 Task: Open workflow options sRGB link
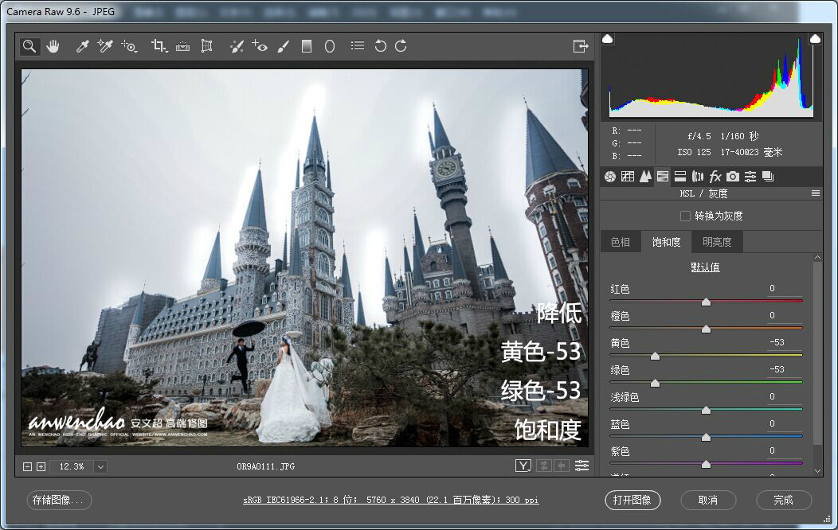click(390, 500)
